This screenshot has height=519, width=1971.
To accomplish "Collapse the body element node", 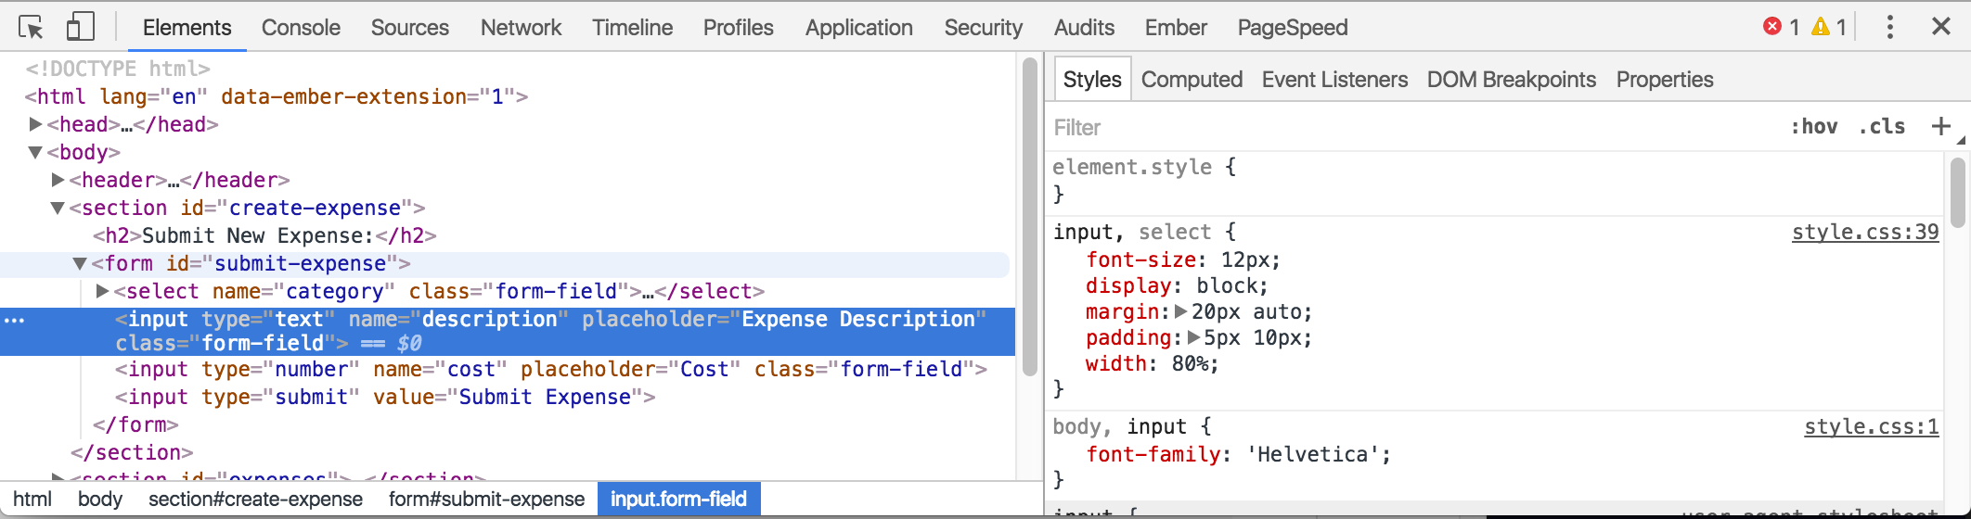I will pos(35,152).
